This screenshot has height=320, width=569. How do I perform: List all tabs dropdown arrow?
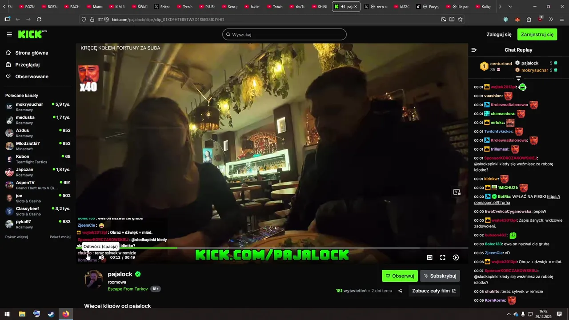pyautogui.click(x=510, y=7)
